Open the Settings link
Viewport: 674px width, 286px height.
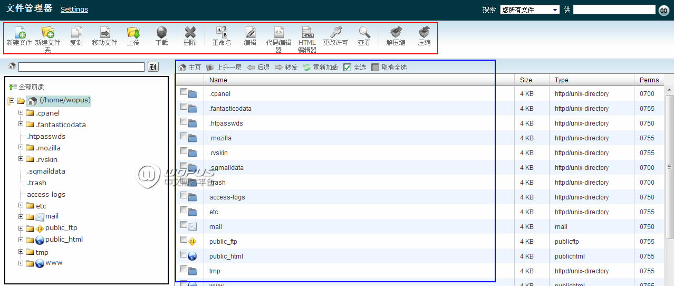point(74,9)
